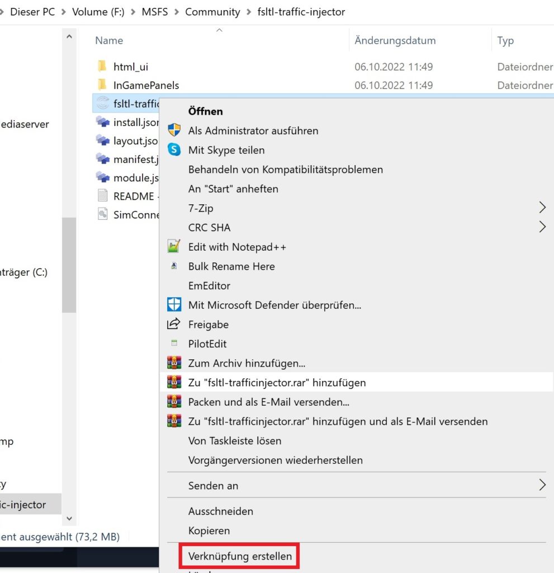Expand the 7-Zip submenu arrow

tap(542, 208)
